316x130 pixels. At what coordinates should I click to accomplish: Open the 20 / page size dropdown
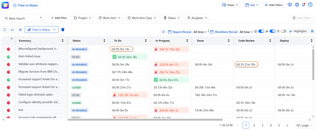(304, 125)
